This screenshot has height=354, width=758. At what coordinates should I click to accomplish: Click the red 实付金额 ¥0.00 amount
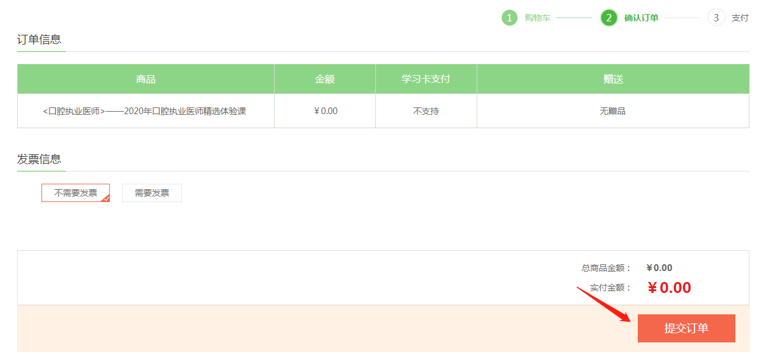pyautogui.click(x=669, y=288)
